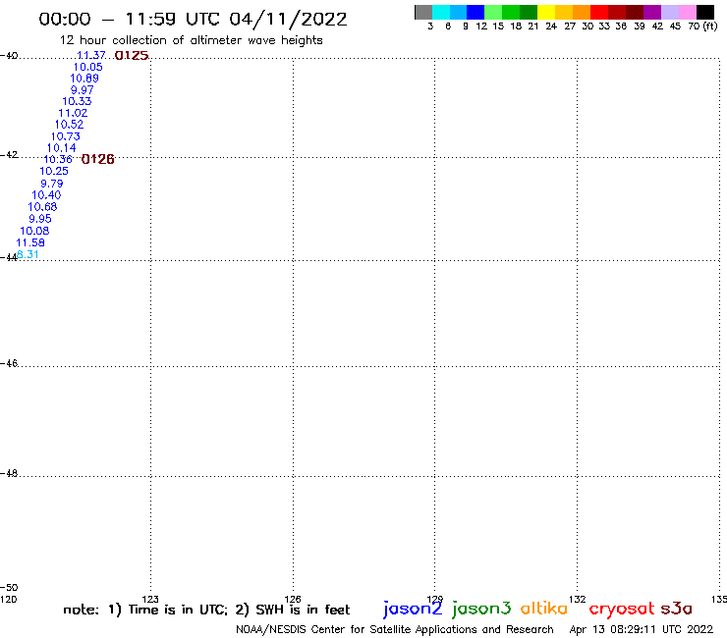Select the 10.25 wave height value

(x=54, y=171)
